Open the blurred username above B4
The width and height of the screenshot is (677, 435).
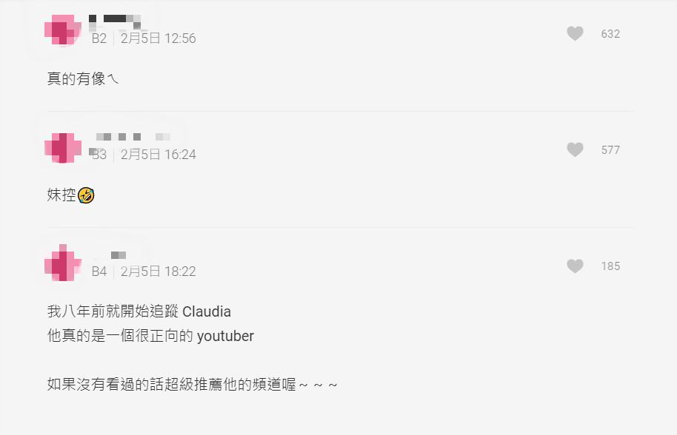click(119, 255)
